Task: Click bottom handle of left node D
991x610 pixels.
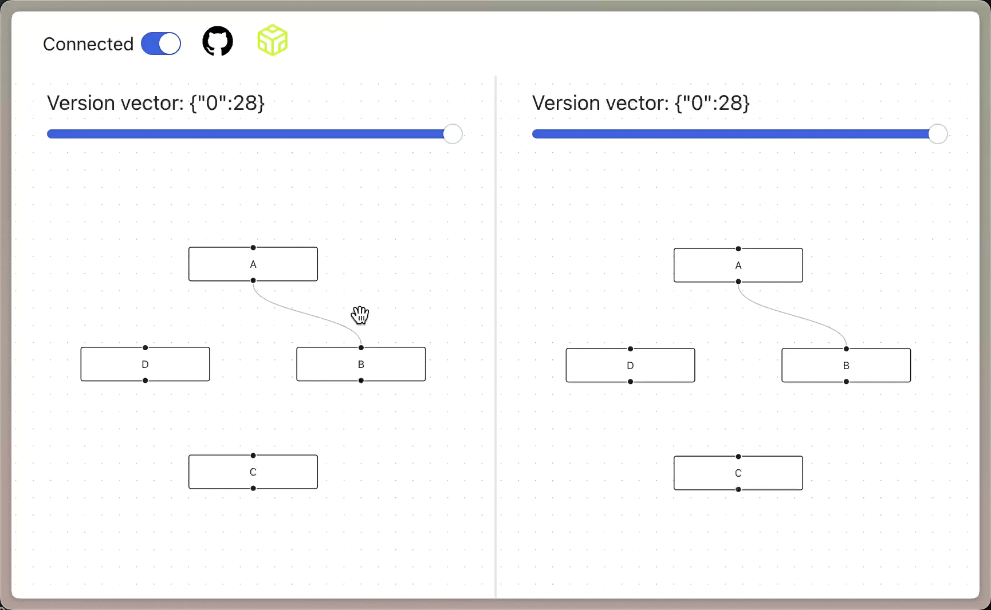Action: click(145, 381)
